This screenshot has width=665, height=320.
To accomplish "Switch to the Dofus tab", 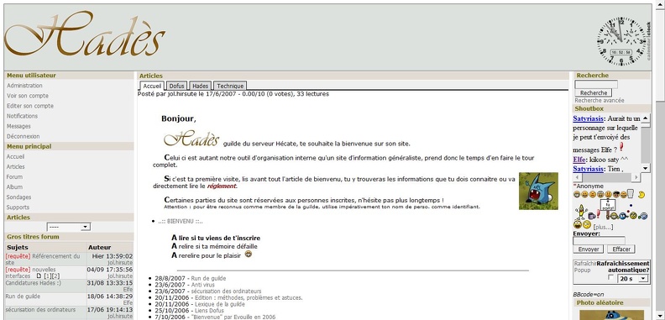I will click(176, 86).
